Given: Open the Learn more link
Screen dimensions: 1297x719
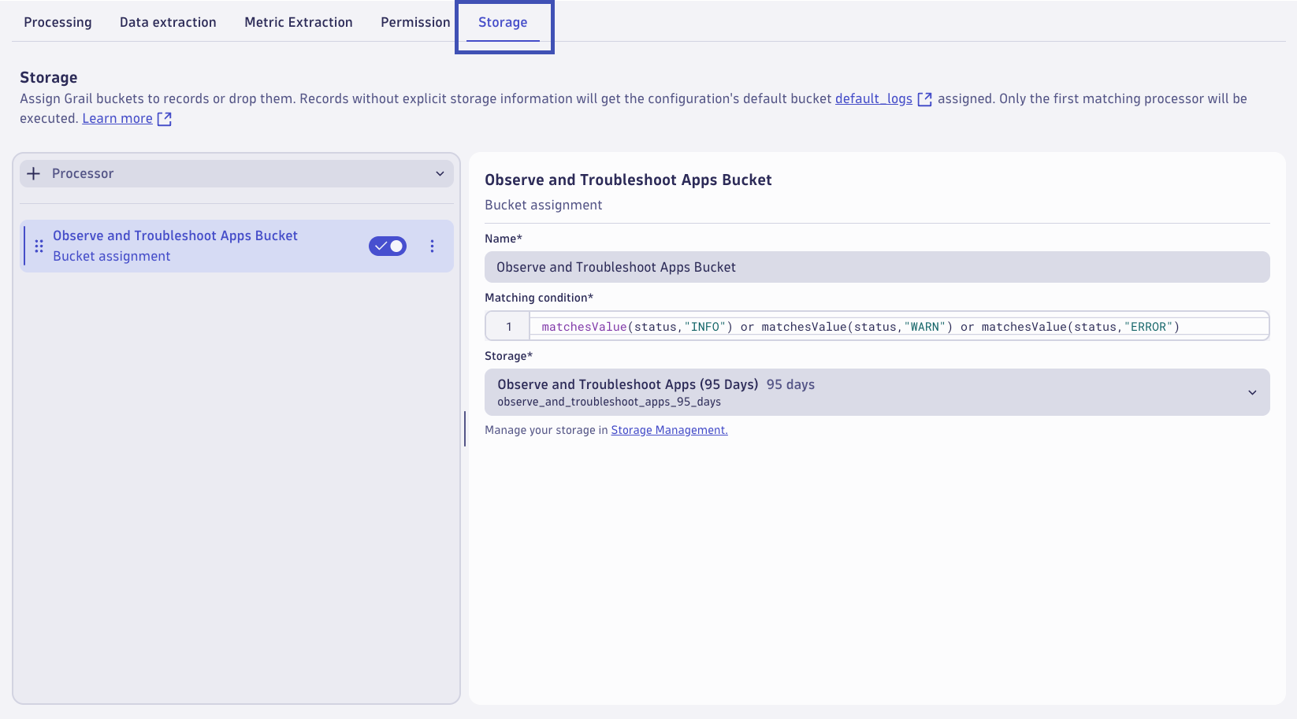Looking at the screenshot, I should coord(117,118).
